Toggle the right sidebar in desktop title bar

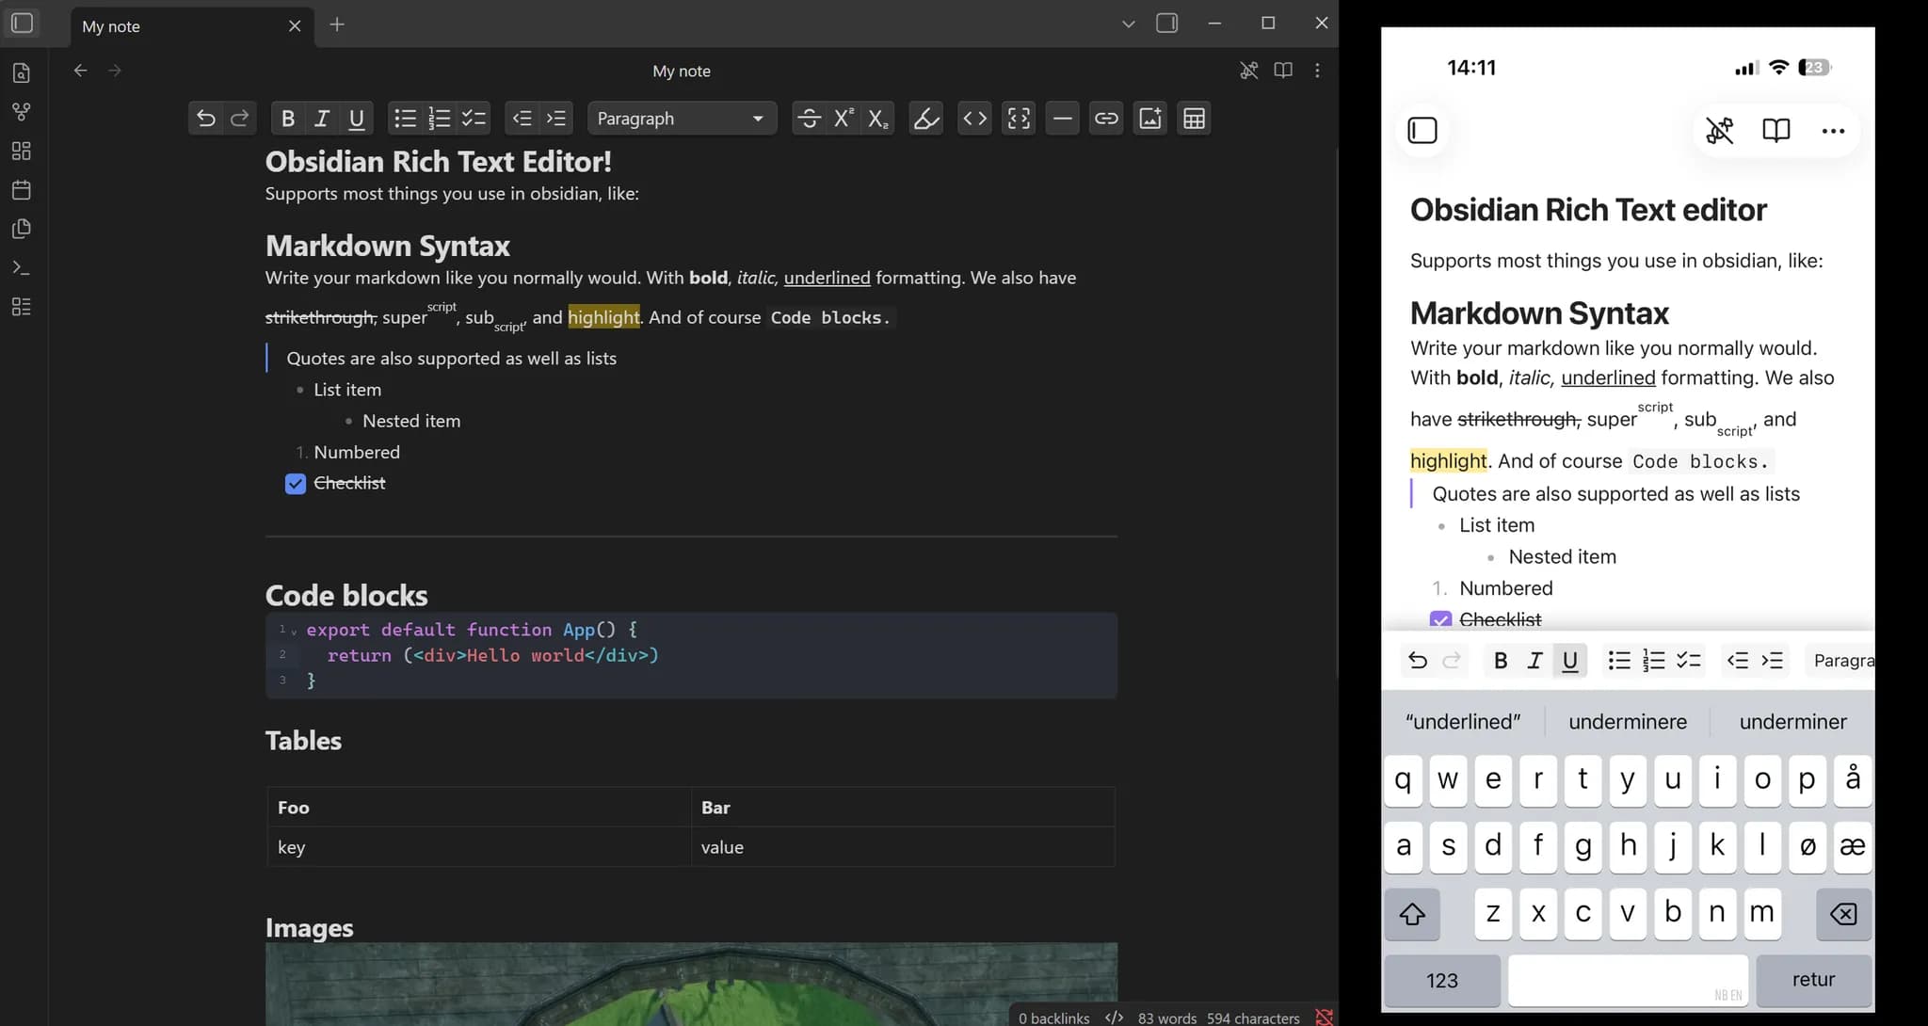coord(1167,23)
